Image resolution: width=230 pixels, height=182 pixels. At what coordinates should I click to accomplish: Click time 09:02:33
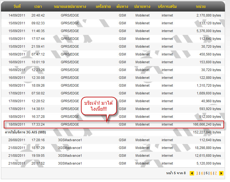pos(38,23)
